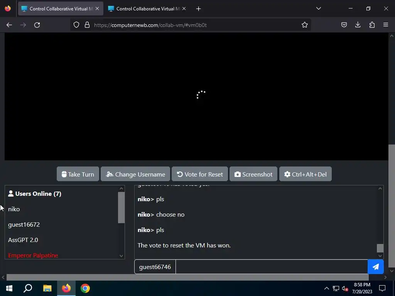
Task: Close the second browser tab
Action: (184, 8)
